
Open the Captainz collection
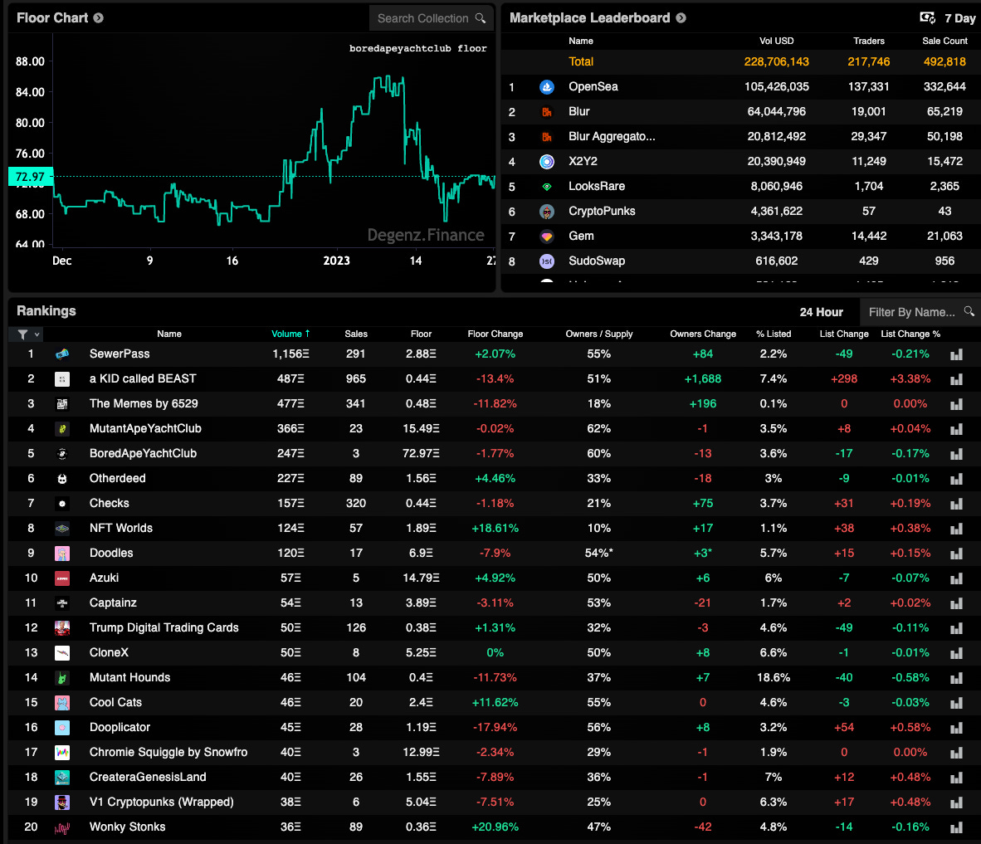tap(113, 603)
